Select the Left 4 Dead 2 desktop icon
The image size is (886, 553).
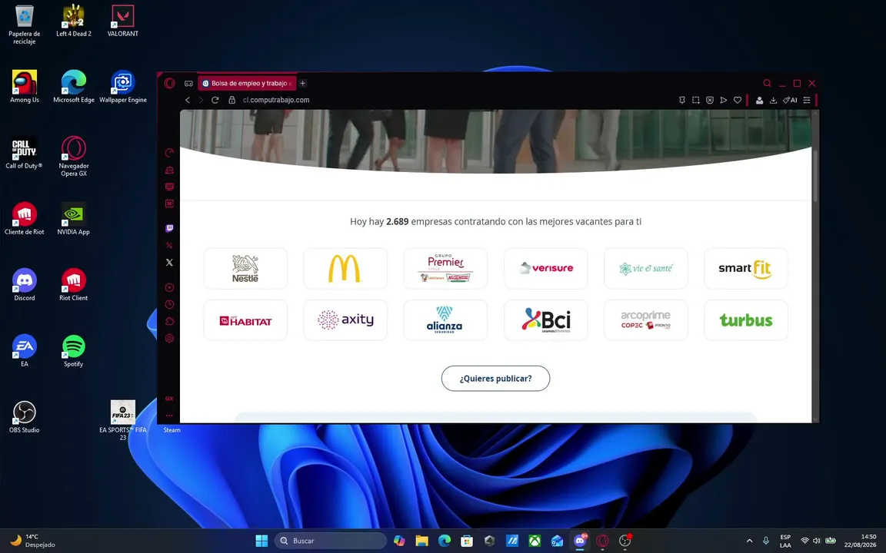[74, 21]
